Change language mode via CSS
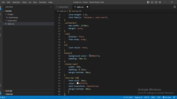This screenshot has height=99, width=177. (x=159, y=97)
